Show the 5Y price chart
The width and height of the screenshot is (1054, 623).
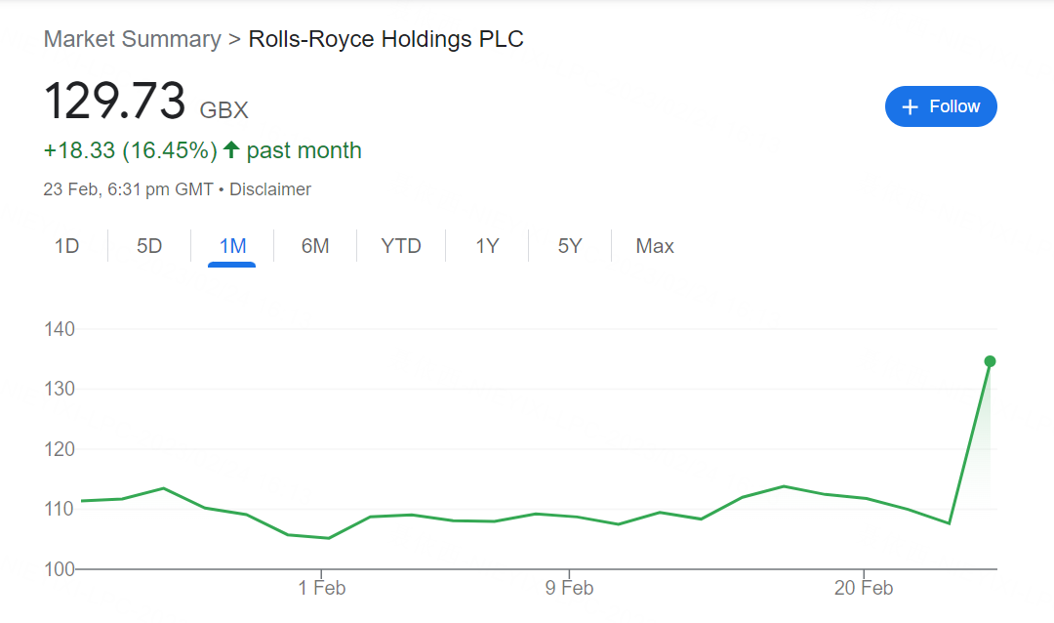point(570,246)
